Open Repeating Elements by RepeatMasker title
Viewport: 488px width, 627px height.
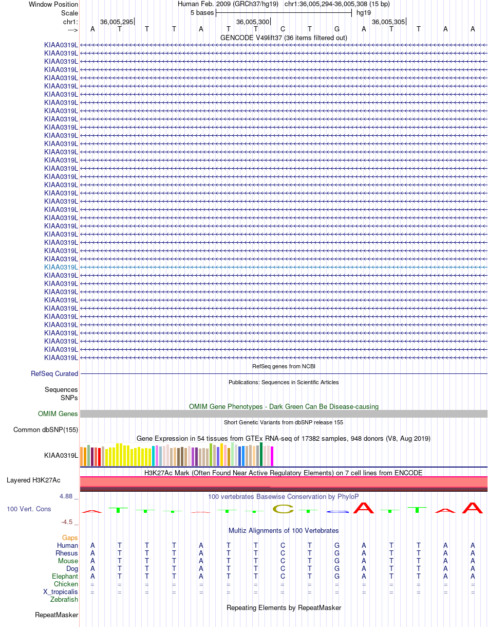284,607
